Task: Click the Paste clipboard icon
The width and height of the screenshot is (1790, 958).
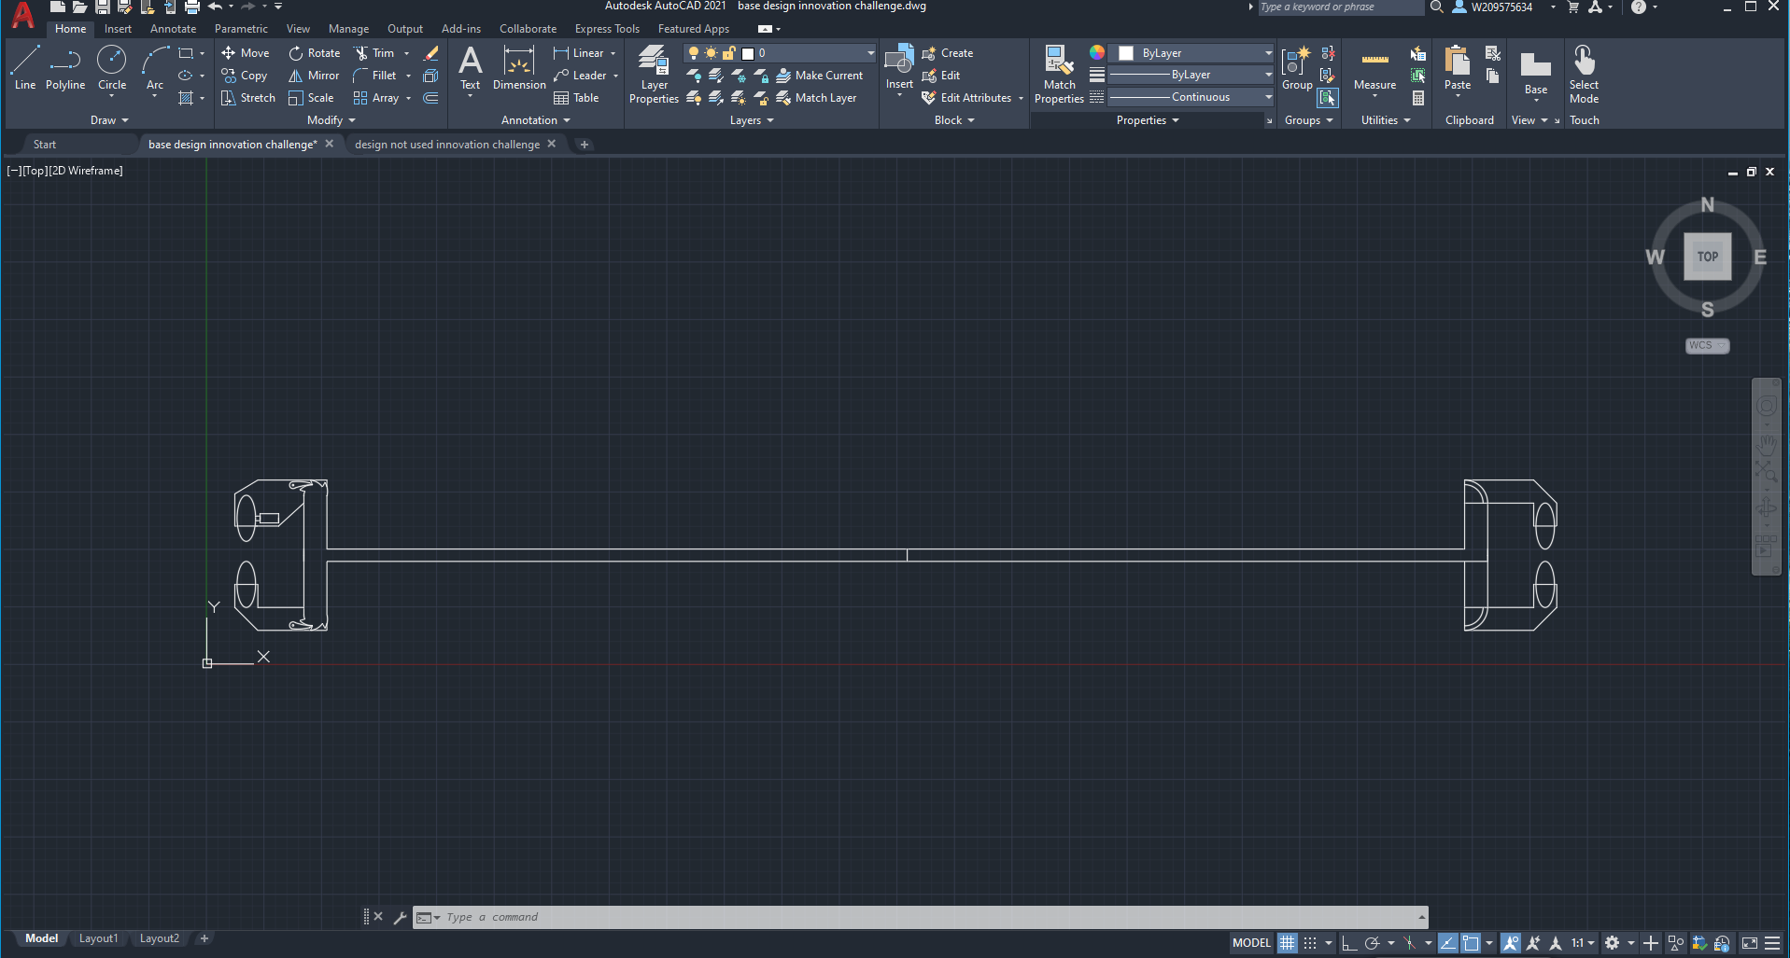Action: (1458, 62)
